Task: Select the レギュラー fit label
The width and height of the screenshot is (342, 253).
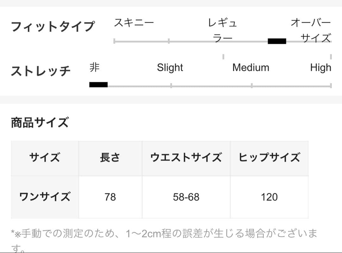Action: 222,30
